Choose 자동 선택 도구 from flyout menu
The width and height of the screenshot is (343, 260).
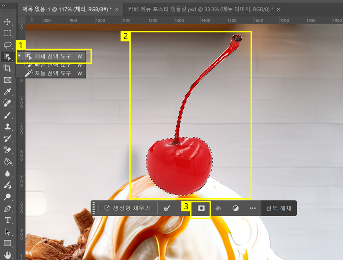pyautogui.click(x=51, y=73)
